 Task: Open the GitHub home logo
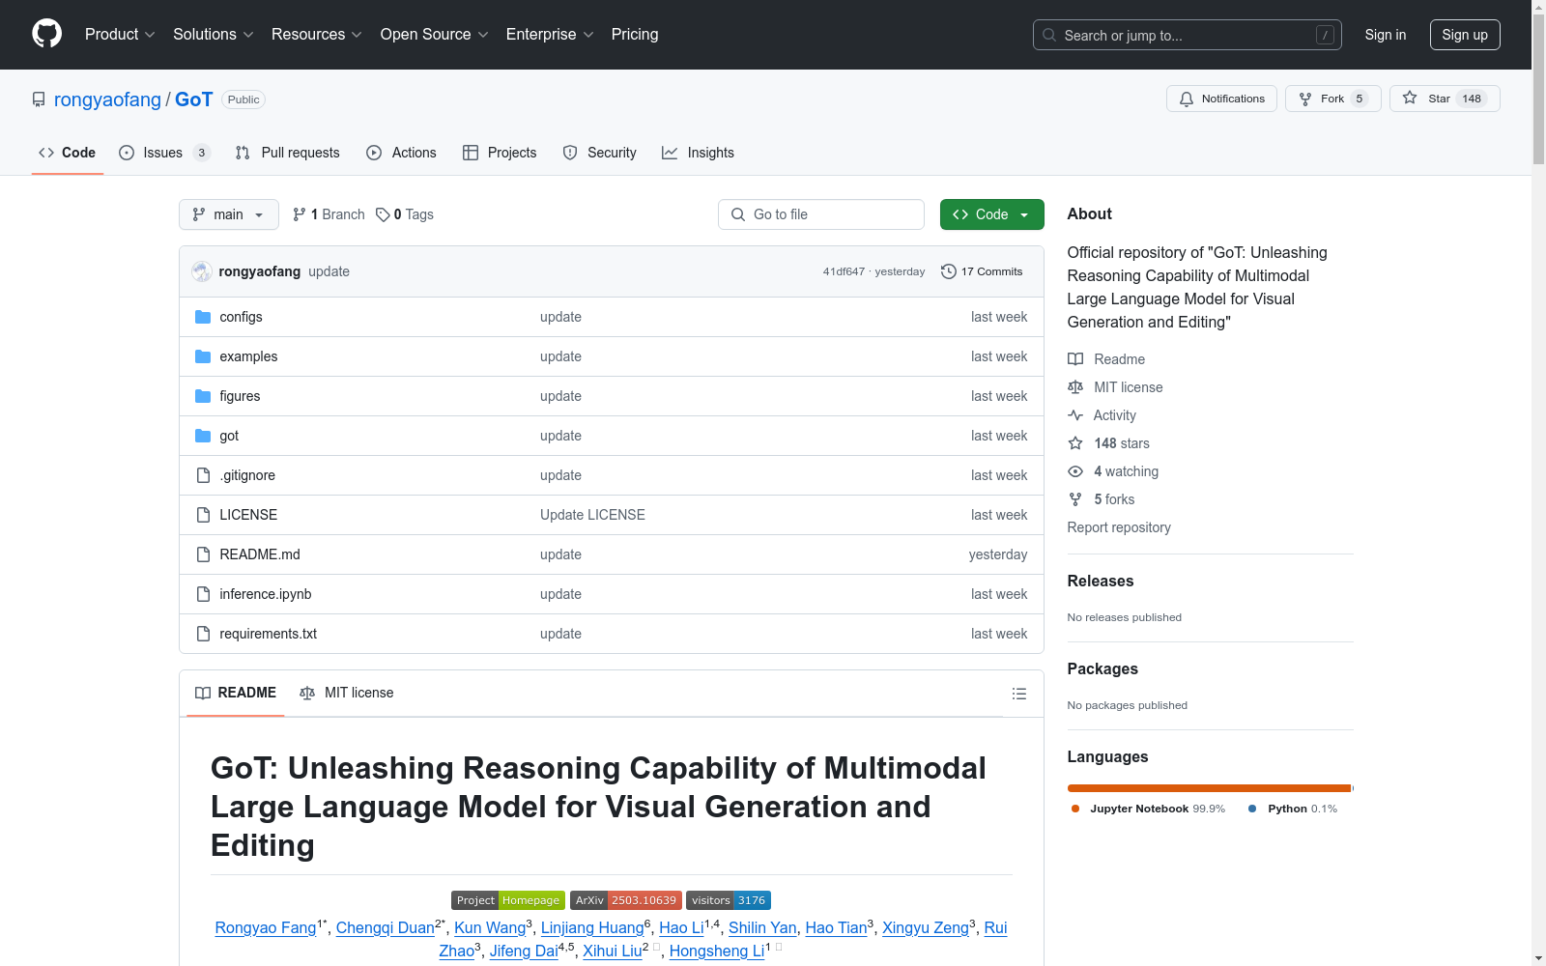46,34
